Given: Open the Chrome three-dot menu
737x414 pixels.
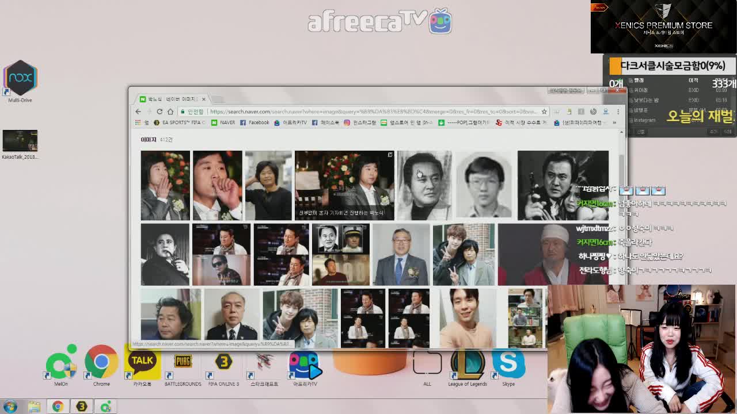Looking at the screenshot, I should point(618,112).
